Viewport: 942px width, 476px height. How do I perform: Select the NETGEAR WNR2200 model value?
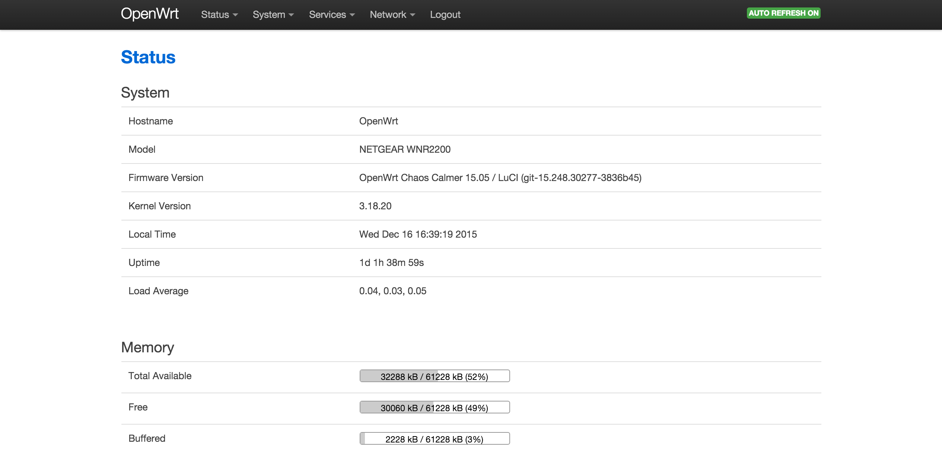pos(405,149)
